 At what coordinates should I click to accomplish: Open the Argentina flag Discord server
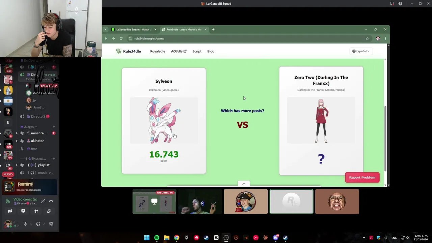[x=8, y=101]
